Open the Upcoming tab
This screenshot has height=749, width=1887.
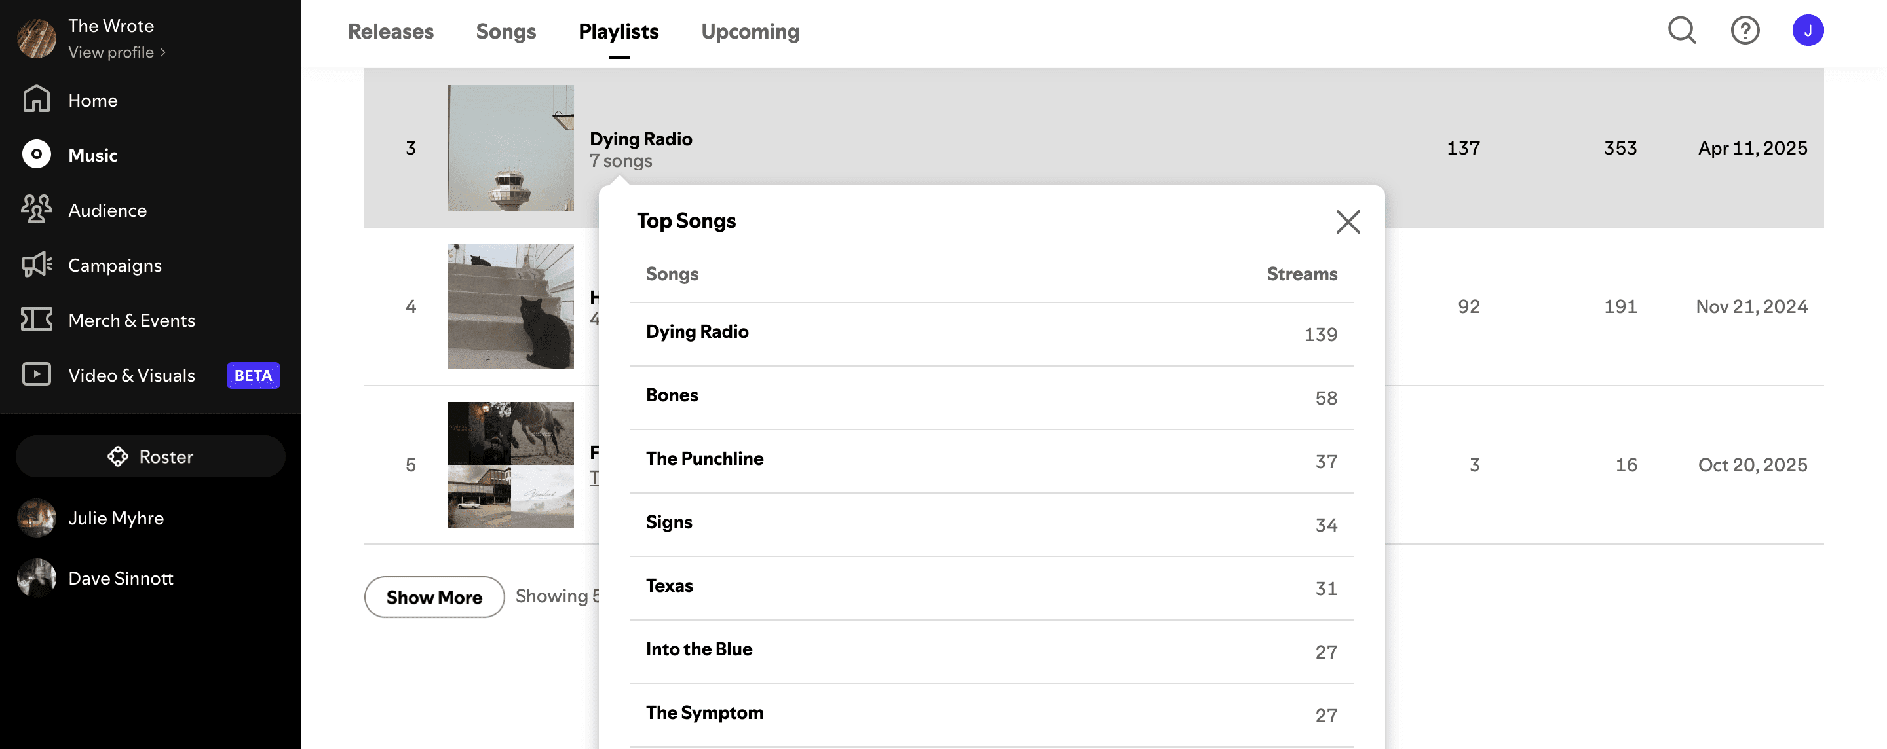pyautogui.click(x=750, y=31)
